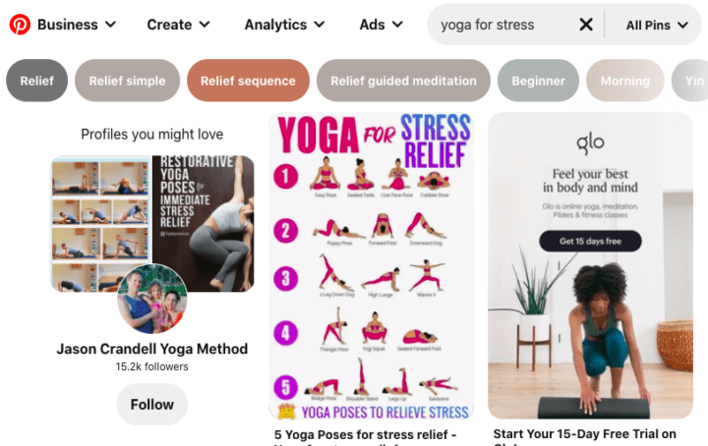Open the Business dropdown menu
Screen dimensions: 708x446
point(77,25)
